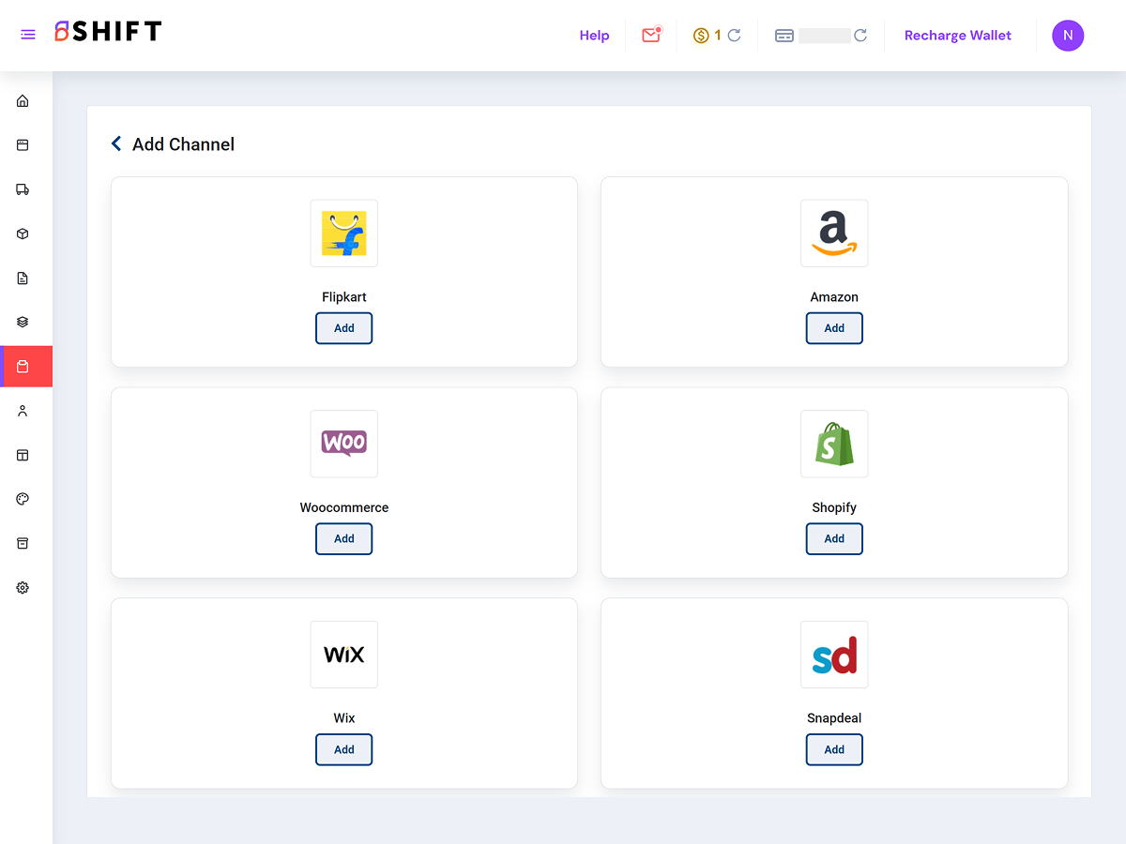1126x844 pixels.
Task: Click the Shopify label
Action: point(834,507)
